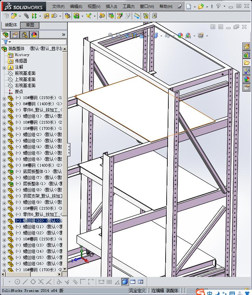Open the Reference Geometry dropdown arrow

(x=95, y=16)
